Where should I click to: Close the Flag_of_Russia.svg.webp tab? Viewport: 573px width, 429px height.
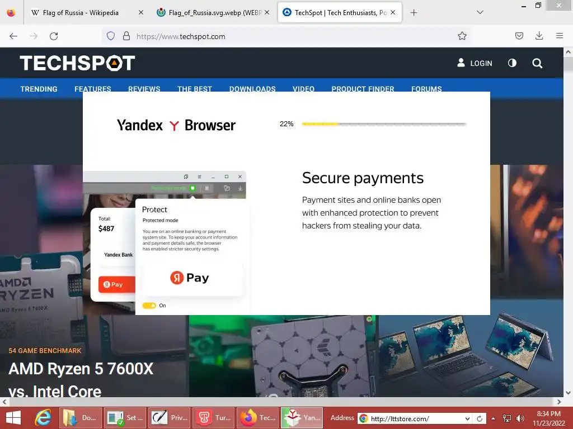[x=267, y=13]
